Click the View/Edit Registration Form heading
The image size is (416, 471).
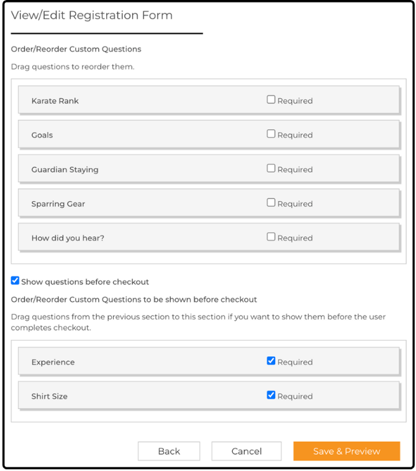(x=92, y=16)
